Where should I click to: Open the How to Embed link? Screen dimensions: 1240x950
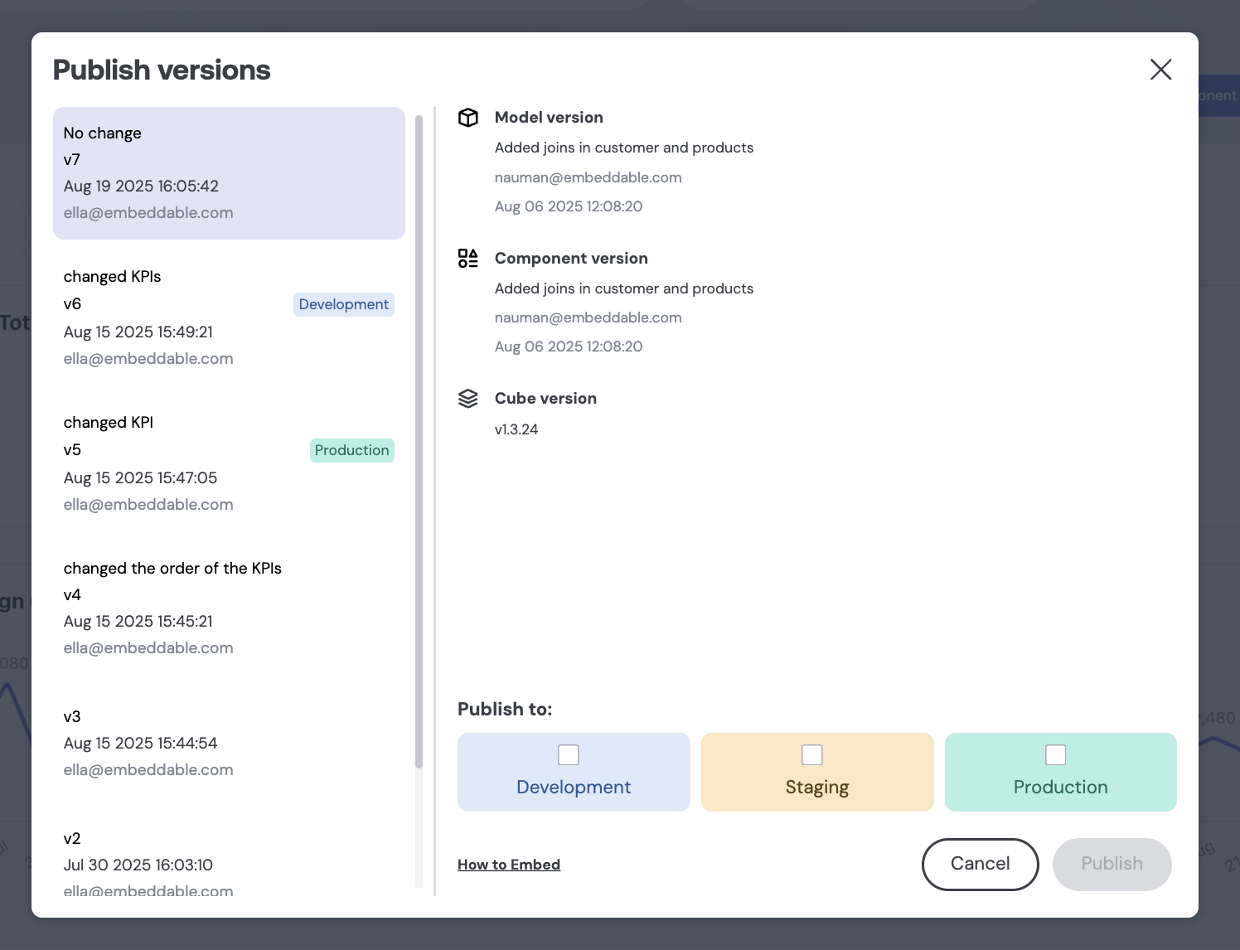pos(509,865)
